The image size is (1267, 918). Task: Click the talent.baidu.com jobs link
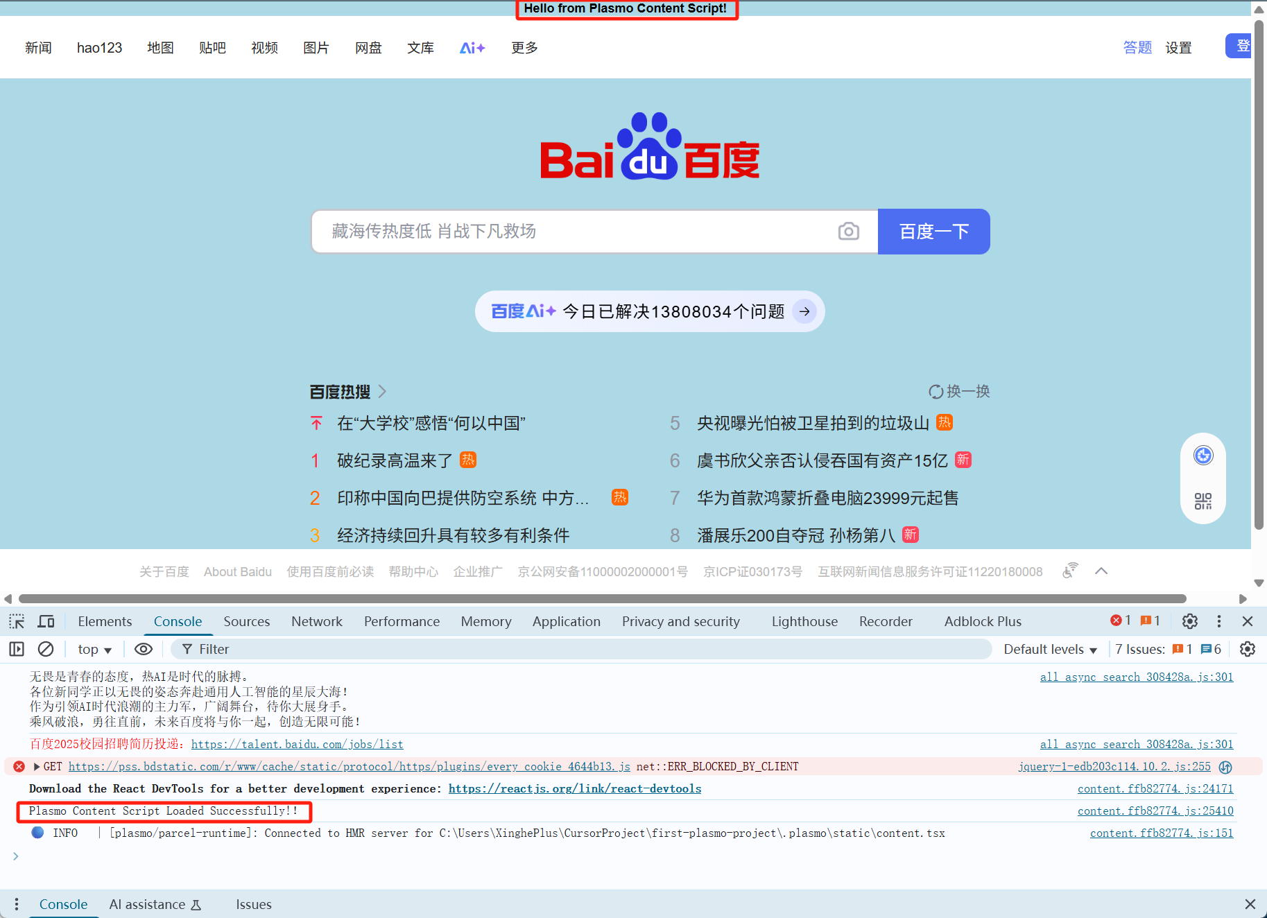pos(297,744)
